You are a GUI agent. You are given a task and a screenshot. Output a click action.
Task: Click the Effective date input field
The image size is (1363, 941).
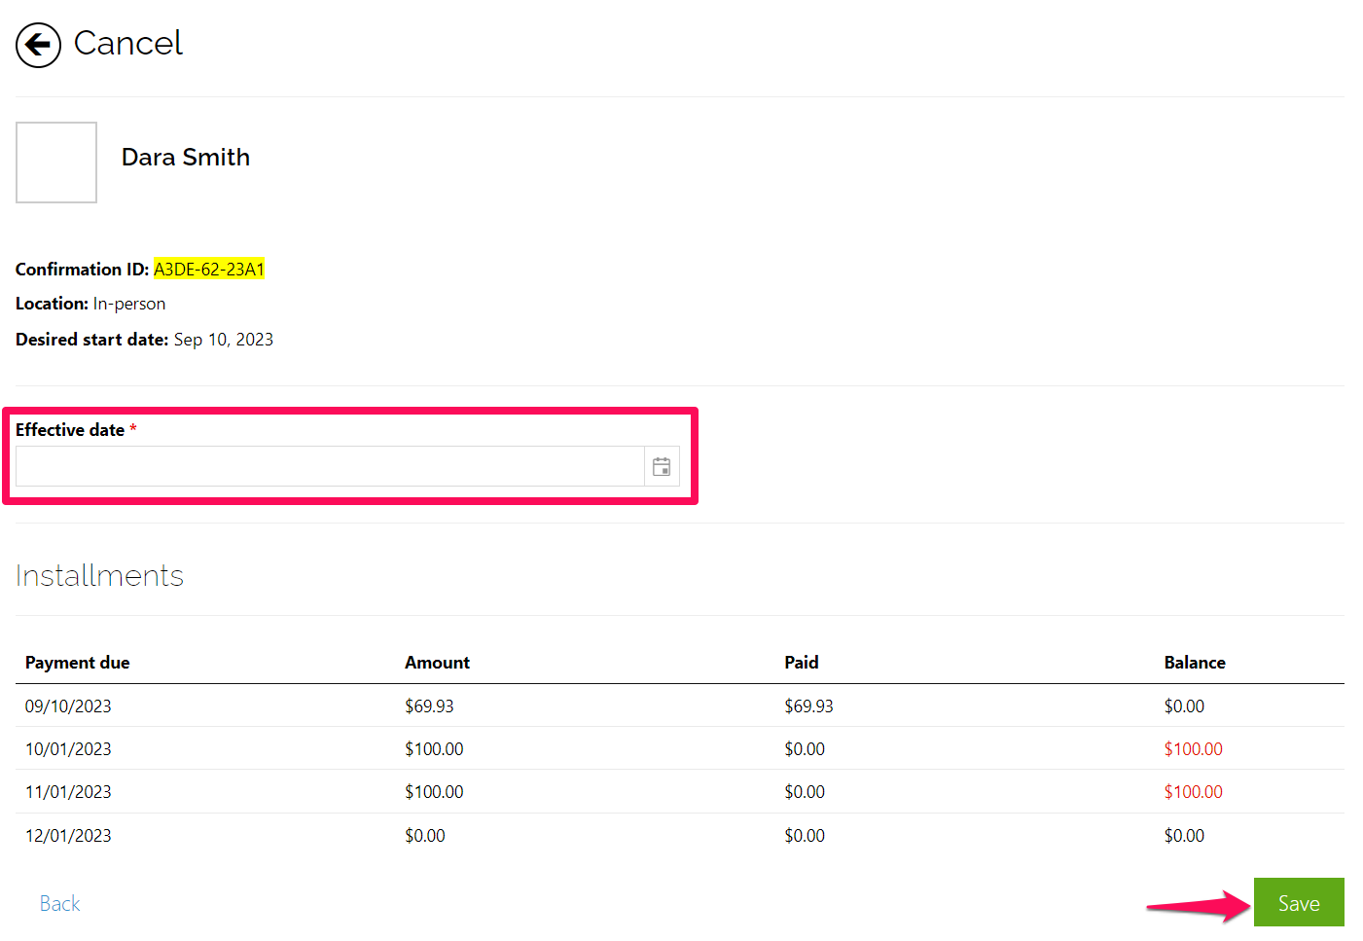(330, 467)
